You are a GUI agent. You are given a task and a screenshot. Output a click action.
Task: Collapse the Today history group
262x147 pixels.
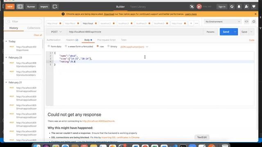7,41
